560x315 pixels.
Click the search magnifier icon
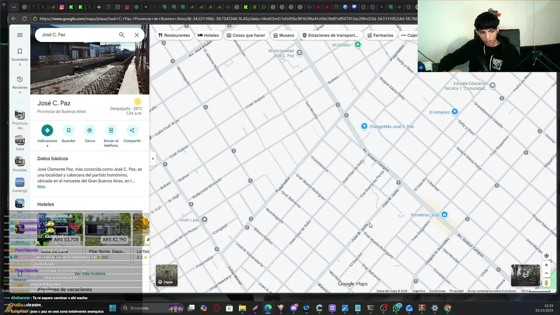tap(122, 35)
